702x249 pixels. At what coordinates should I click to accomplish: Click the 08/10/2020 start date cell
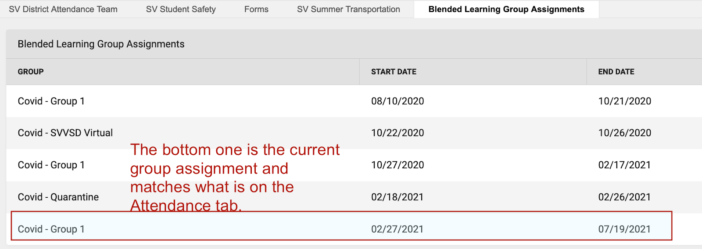pos(398,101)
